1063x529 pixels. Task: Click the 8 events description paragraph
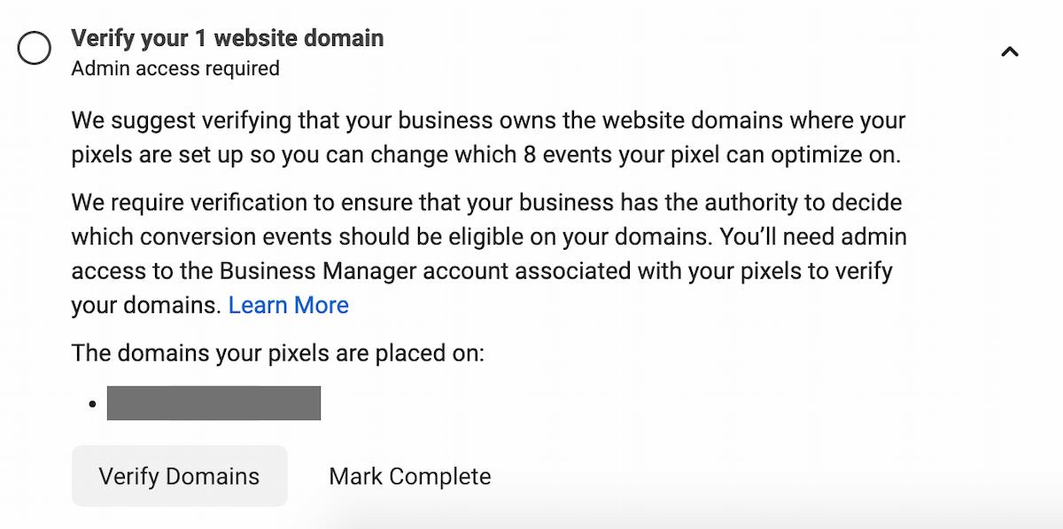(487, 137)
